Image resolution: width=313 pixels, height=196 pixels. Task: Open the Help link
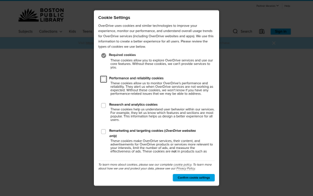point(287,6)
